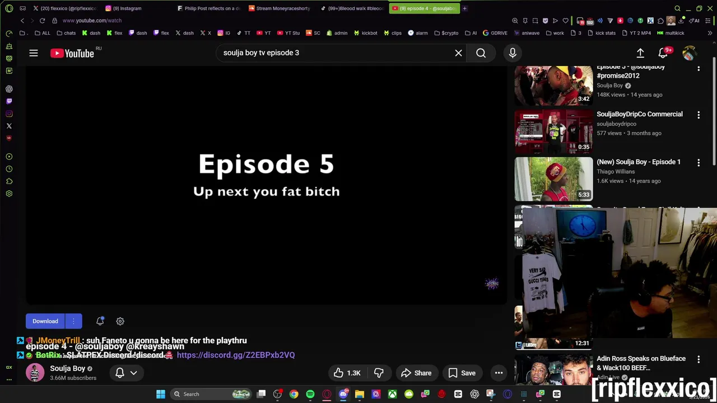
Task: Open Discord from the taskbar
Action: 343,394
